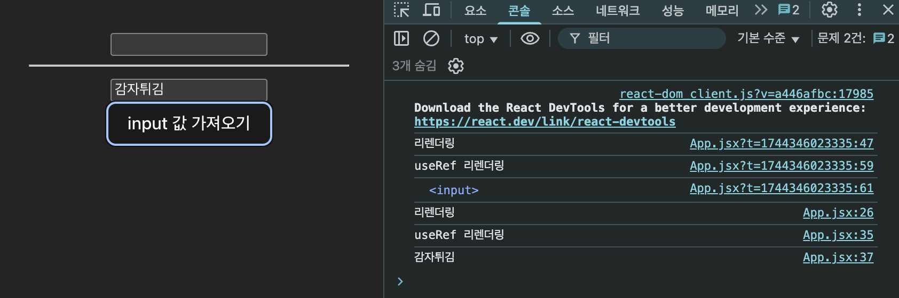Toggle the device toolbar icon

point(431,10)
